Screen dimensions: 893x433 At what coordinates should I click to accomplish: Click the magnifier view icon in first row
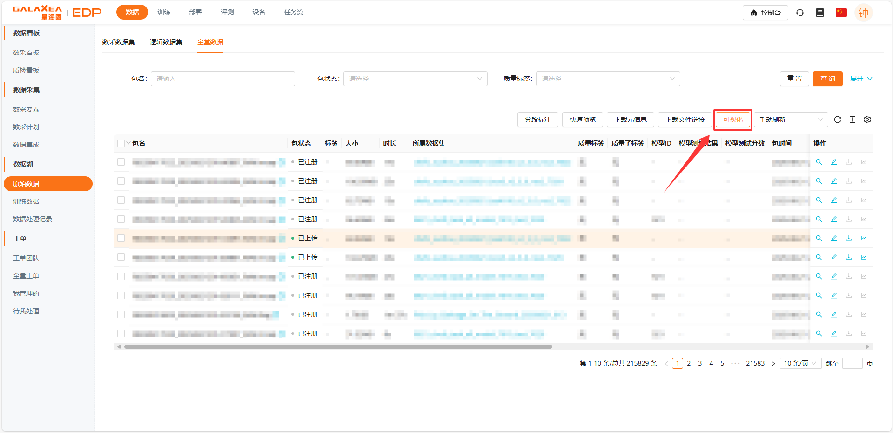pyautogui.click(x=819, y=162)
